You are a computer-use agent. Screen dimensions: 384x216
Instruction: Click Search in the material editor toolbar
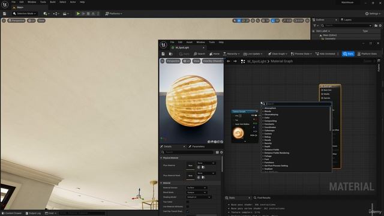pos(199,54)
